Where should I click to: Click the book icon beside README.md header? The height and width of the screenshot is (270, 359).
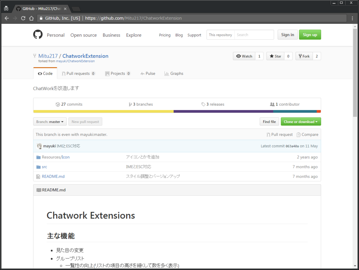(39, 190)
